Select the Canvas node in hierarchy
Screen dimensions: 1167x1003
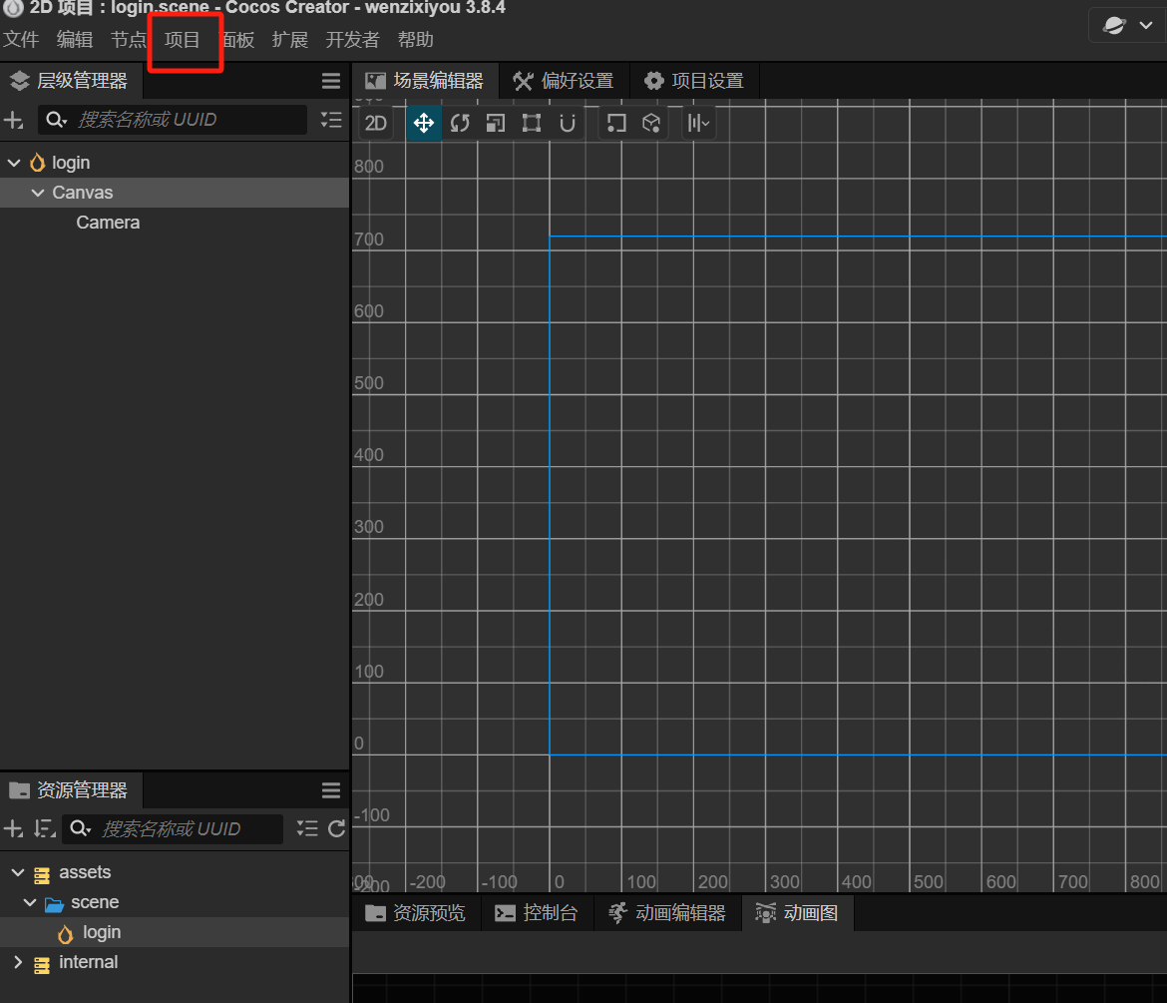pyautogui.click(x=175, y=193)
